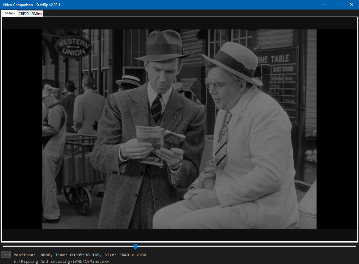
Task: Click the 15Mins.mkv file path text
Action: (61, 261)
